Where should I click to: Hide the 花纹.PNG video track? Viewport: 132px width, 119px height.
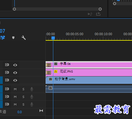click(x=15, y=73)
